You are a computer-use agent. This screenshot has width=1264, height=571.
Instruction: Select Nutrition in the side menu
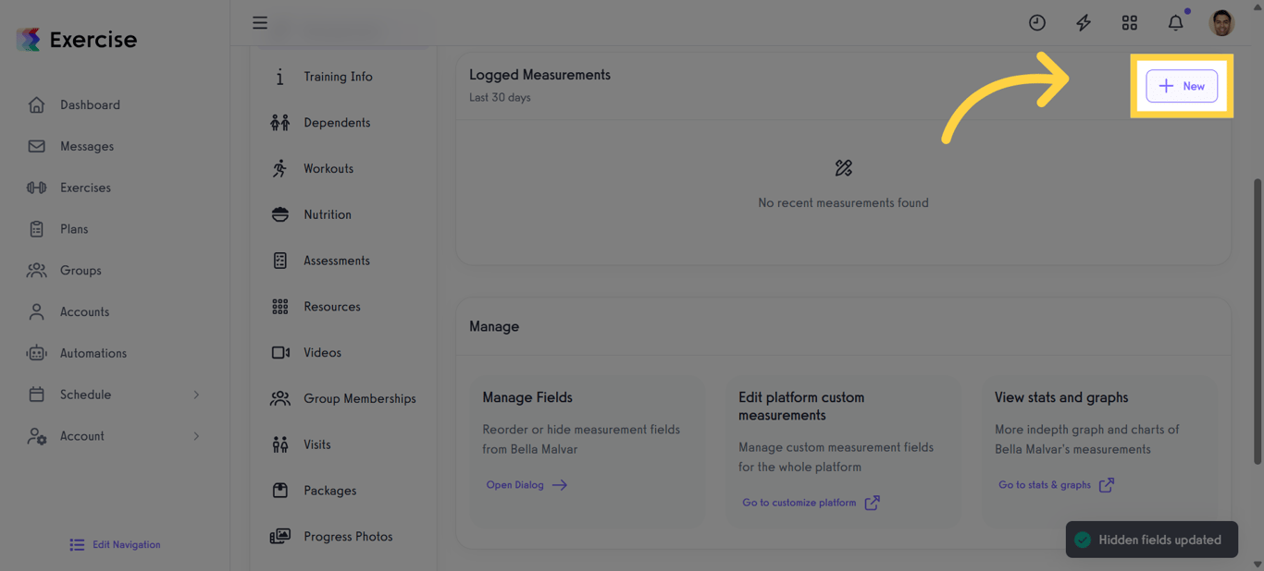328,214
